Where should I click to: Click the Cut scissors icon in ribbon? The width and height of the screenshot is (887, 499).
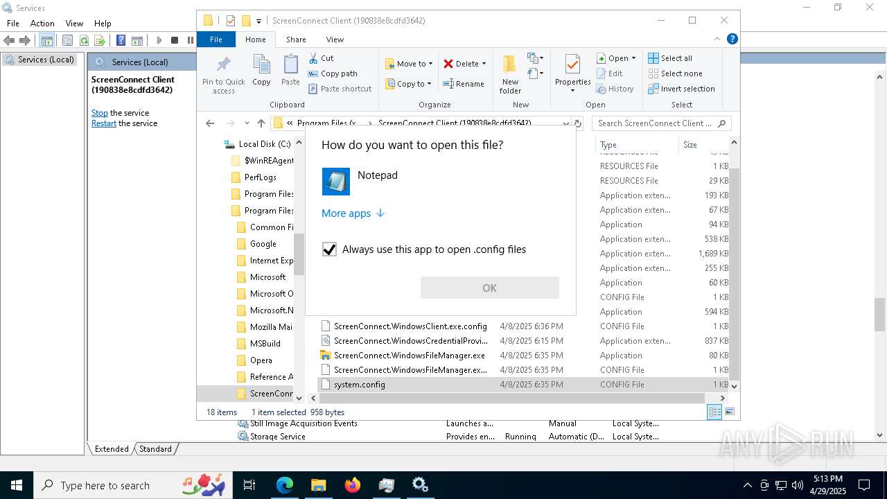pos(313,58)
